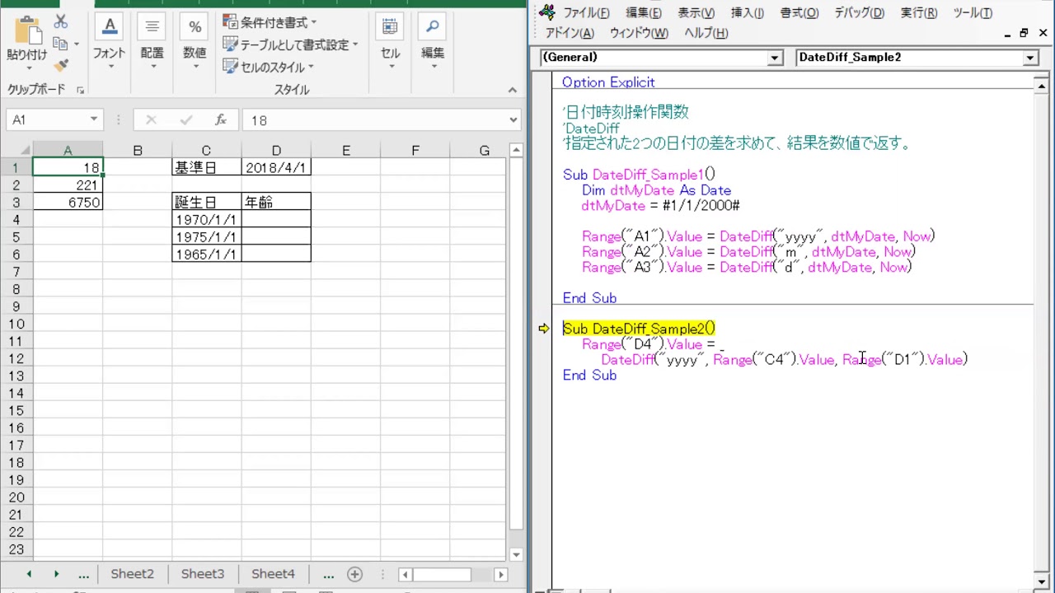
Task: Select cell C5 with 1975/1/1
Action: pos(207,237)
